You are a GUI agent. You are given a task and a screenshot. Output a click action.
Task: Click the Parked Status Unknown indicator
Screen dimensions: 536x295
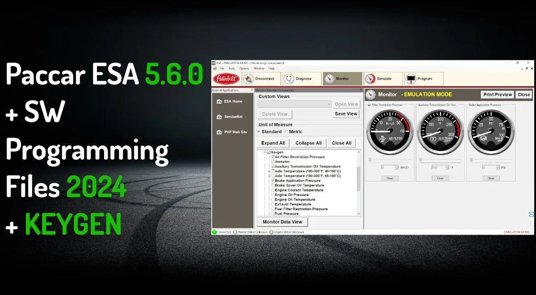[x=235, y=232]
